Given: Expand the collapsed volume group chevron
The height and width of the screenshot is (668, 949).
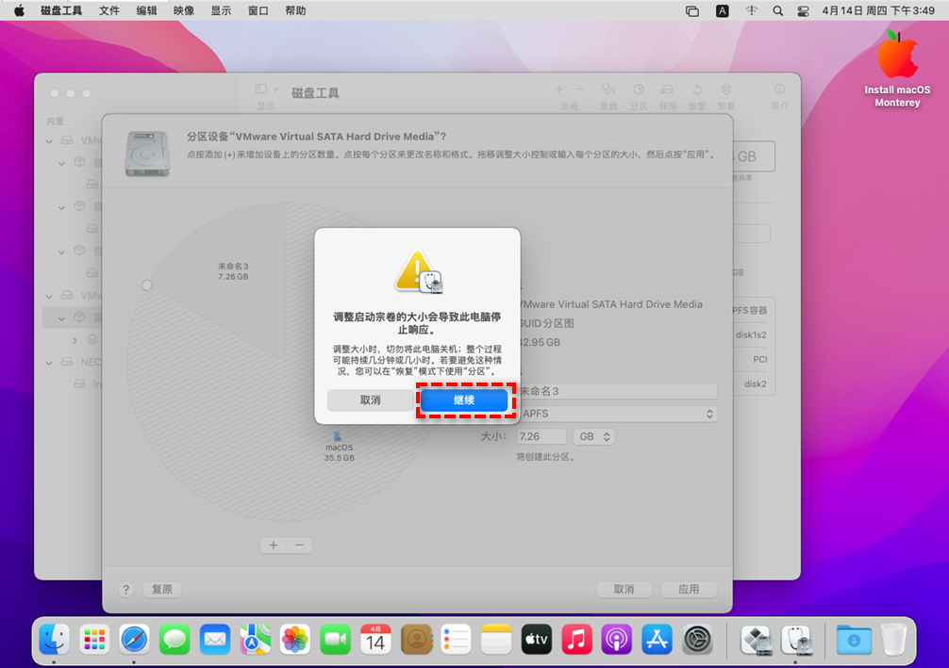Looking at the screenshot, I should point(75,340).
